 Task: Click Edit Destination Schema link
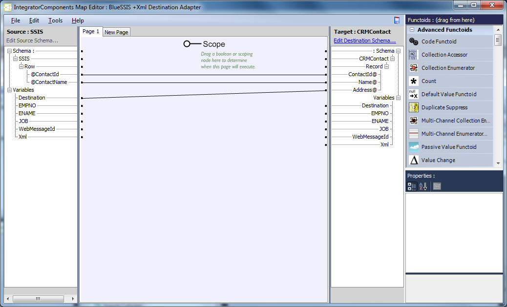click(x=365, y=41)
